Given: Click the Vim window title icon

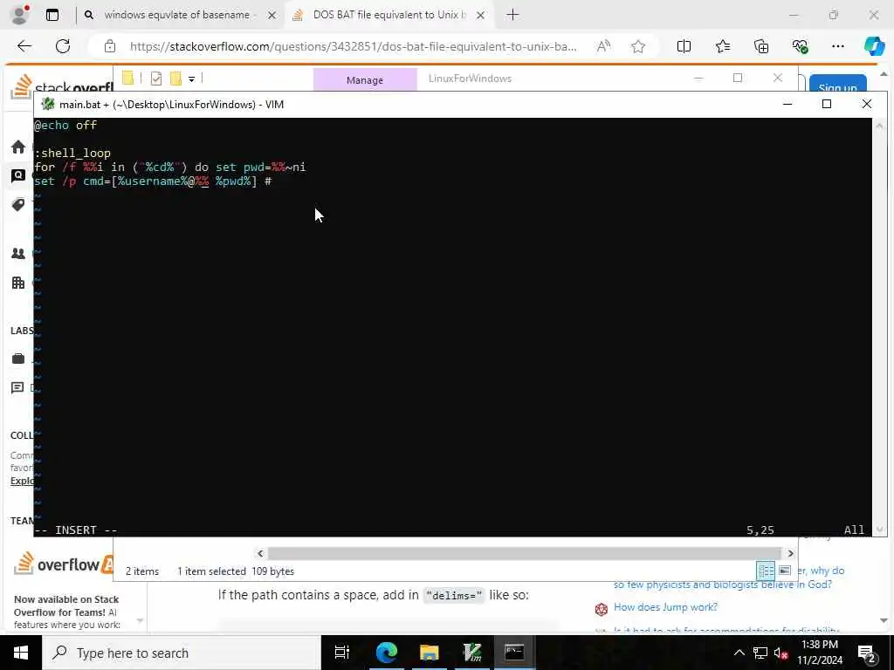Looking at the screenshot, I should coord(49,105).
